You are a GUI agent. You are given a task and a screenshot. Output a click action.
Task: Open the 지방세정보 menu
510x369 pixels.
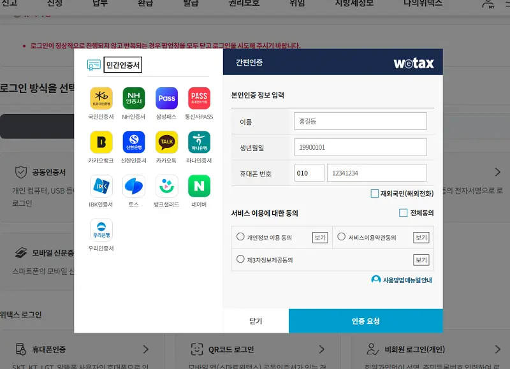point(354,4)
